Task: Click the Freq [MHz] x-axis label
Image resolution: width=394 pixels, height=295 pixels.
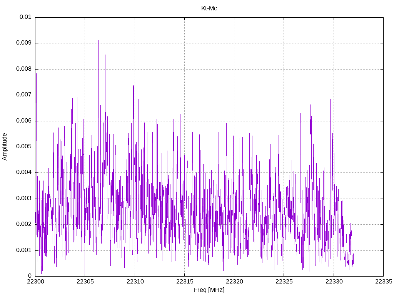Action: point(209,290)
